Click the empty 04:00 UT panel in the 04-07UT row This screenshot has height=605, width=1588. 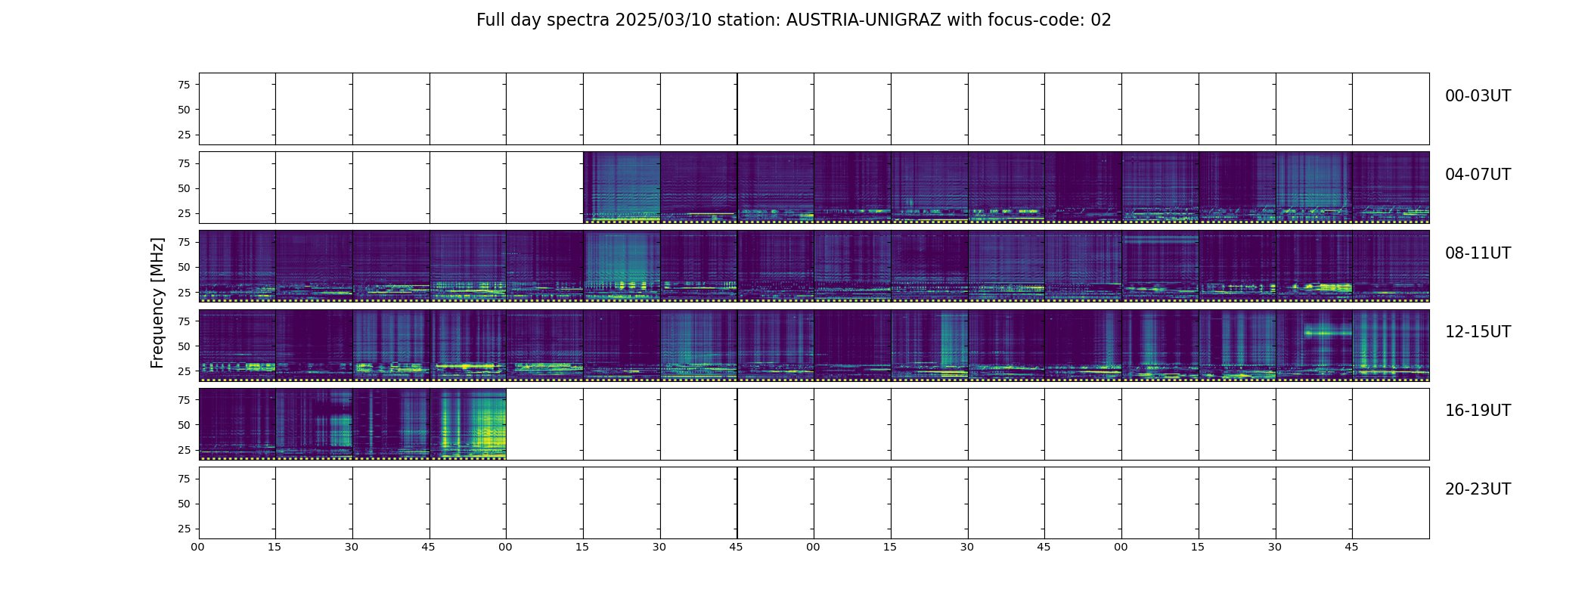click(x=237, y=188)
